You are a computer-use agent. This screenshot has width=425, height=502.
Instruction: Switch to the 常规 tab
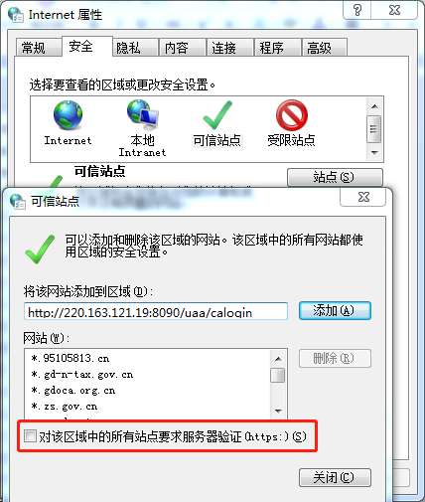click(x=34, y=48)
